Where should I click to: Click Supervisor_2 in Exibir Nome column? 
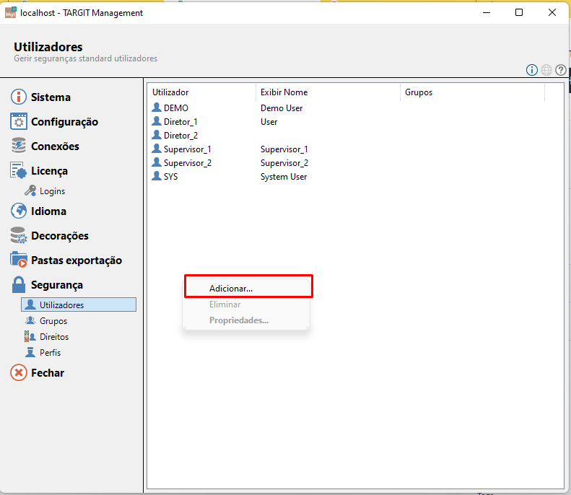pos(284,163)
